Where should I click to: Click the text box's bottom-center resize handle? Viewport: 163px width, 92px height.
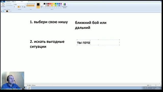[x=98, y=45]
